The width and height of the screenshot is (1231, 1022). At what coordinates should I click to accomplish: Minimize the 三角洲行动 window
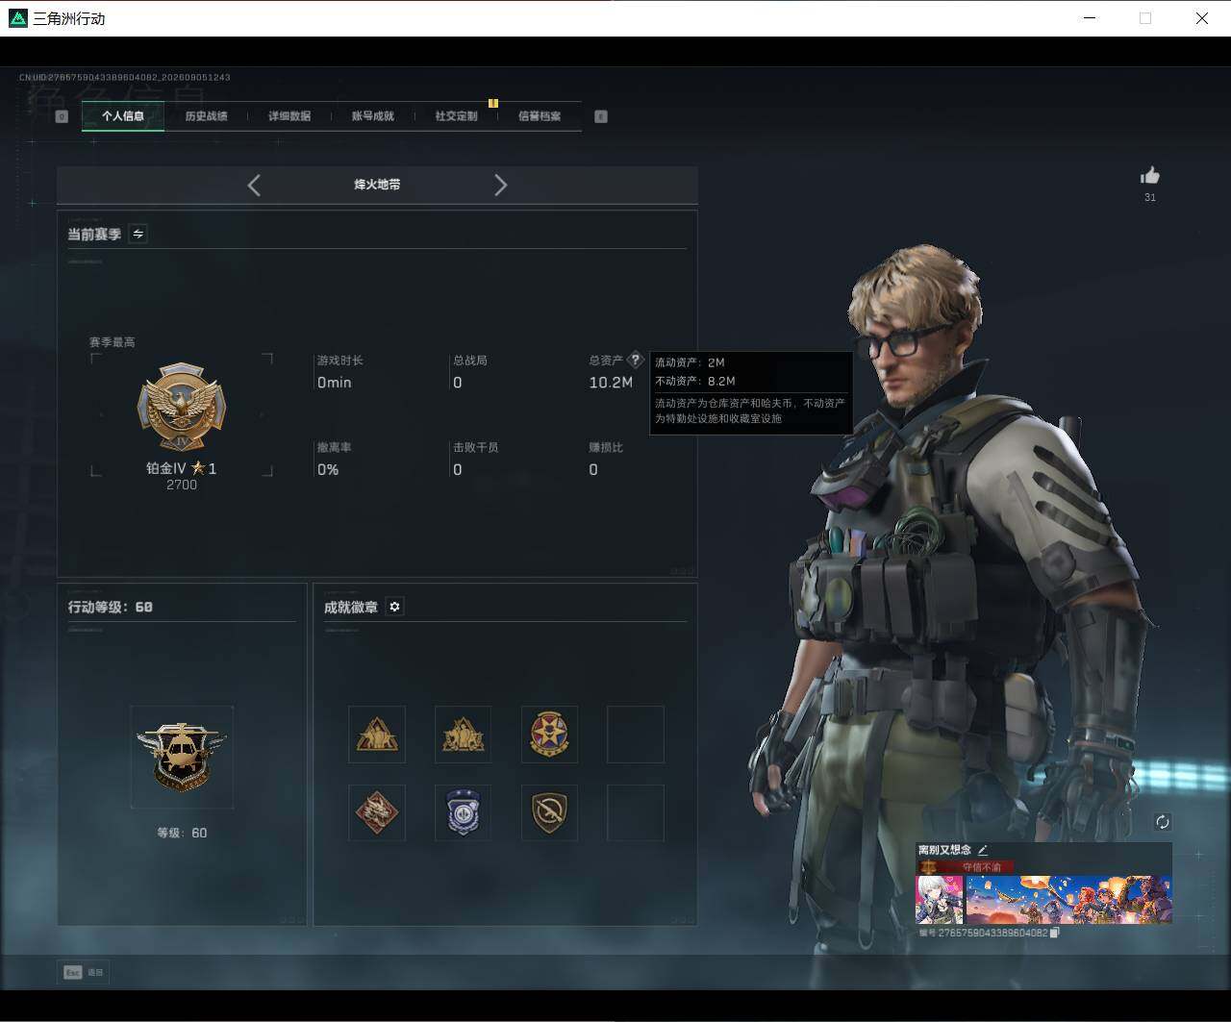[x=1090, y=18]
